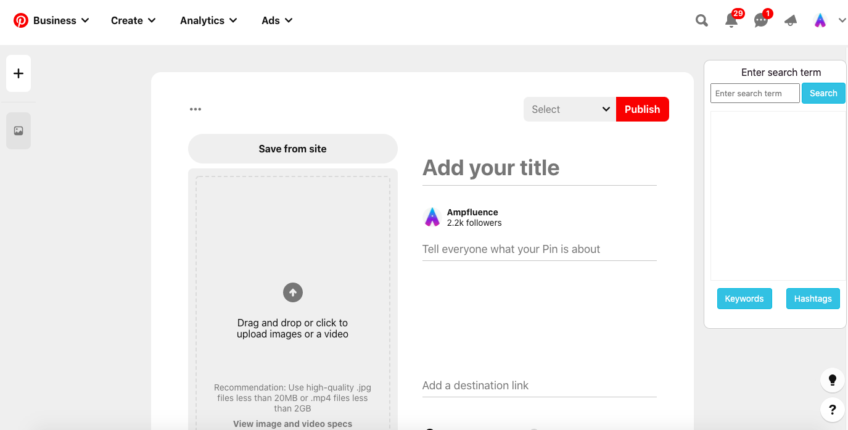Open the messages chat bubble icon
This screenshot has width=848, height=430.
tap(761, 21)
